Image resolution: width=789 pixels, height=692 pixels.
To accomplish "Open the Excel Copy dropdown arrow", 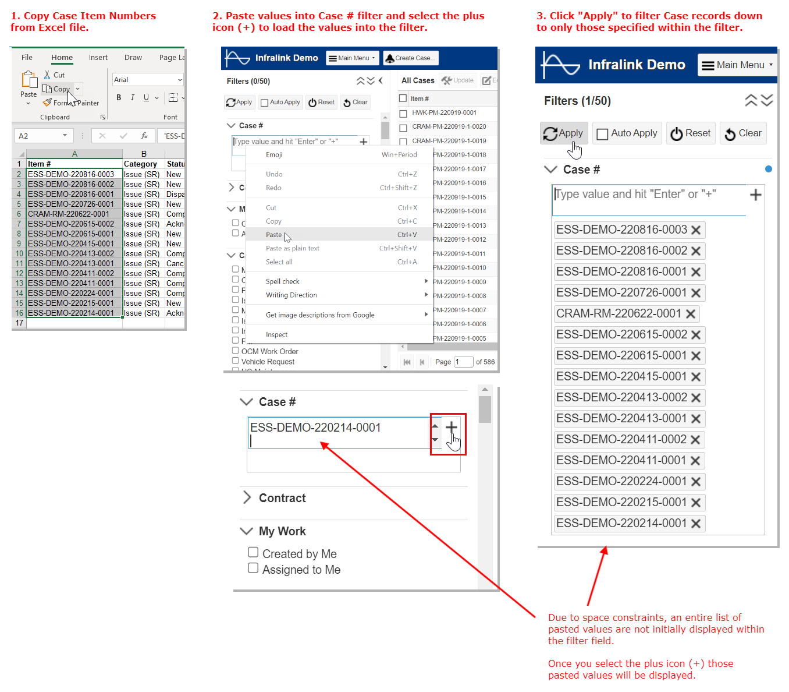I will (77, 89).
